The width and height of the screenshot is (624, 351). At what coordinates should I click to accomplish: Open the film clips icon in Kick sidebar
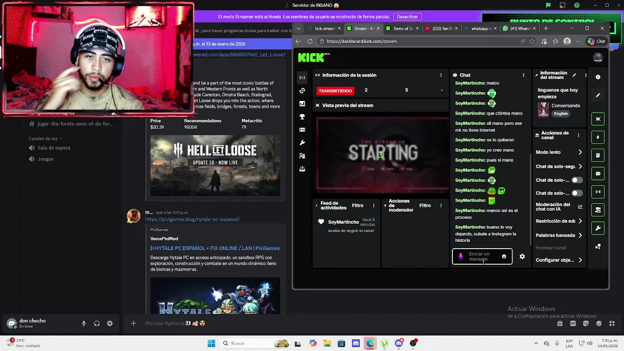[x=302, y=130]
